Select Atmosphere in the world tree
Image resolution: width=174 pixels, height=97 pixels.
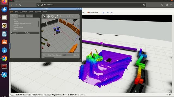[x=18, y=27]
